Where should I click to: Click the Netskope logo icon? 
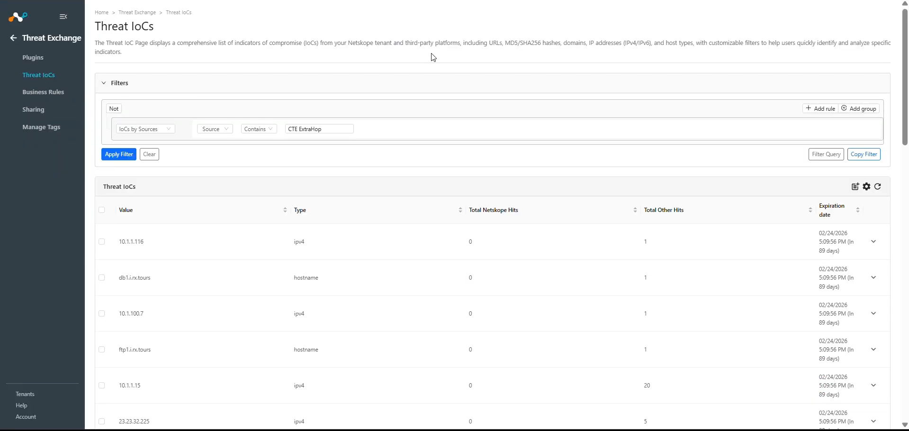(x=18, y=17)
